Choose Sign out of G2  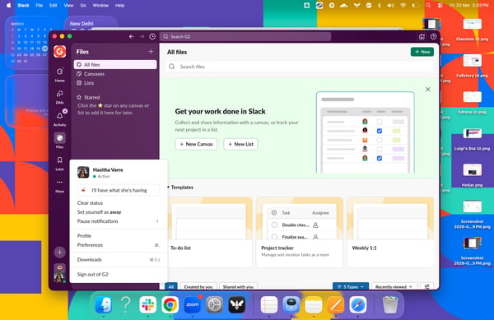coord(118,275)
